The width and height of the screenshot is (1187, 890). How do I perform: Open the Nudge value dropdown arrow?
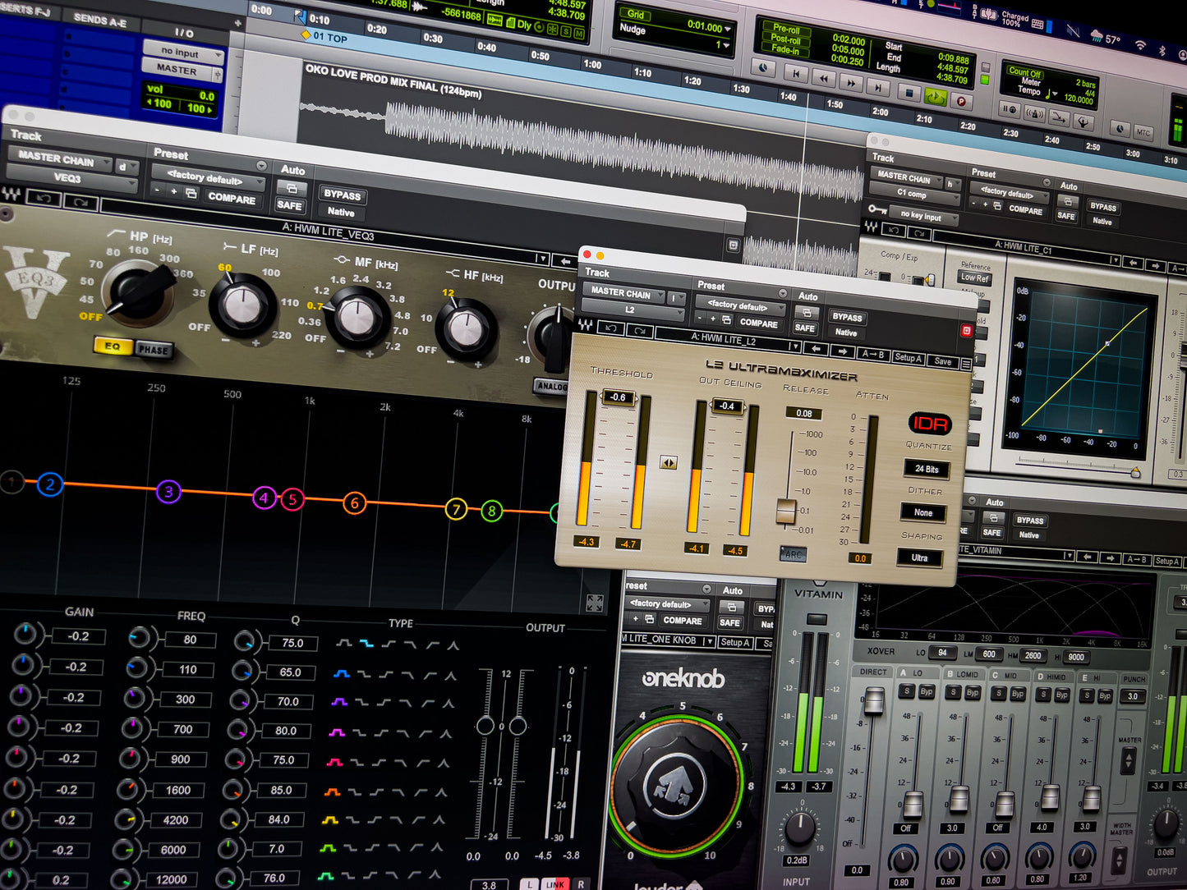point(725,45)
